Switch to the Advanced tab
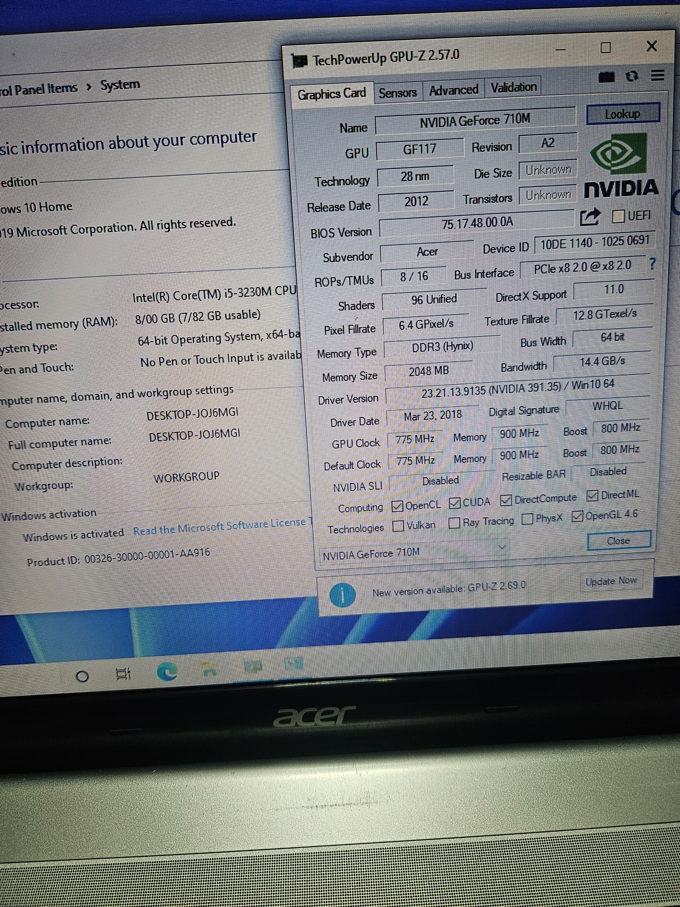The width and height of the screenshot is (680, 907). (x=453, y=90)
